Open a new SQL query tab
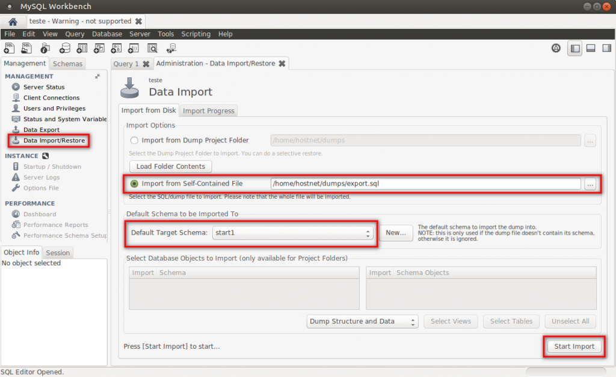Screen dimensions: 616x377 8,48
